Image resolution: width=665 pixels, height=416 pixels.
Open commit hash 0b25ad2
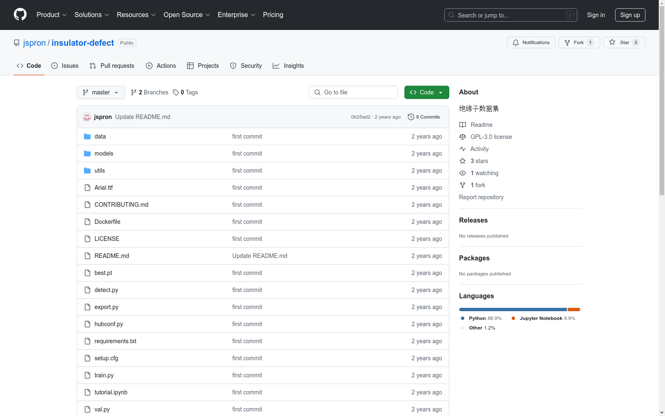361,117
